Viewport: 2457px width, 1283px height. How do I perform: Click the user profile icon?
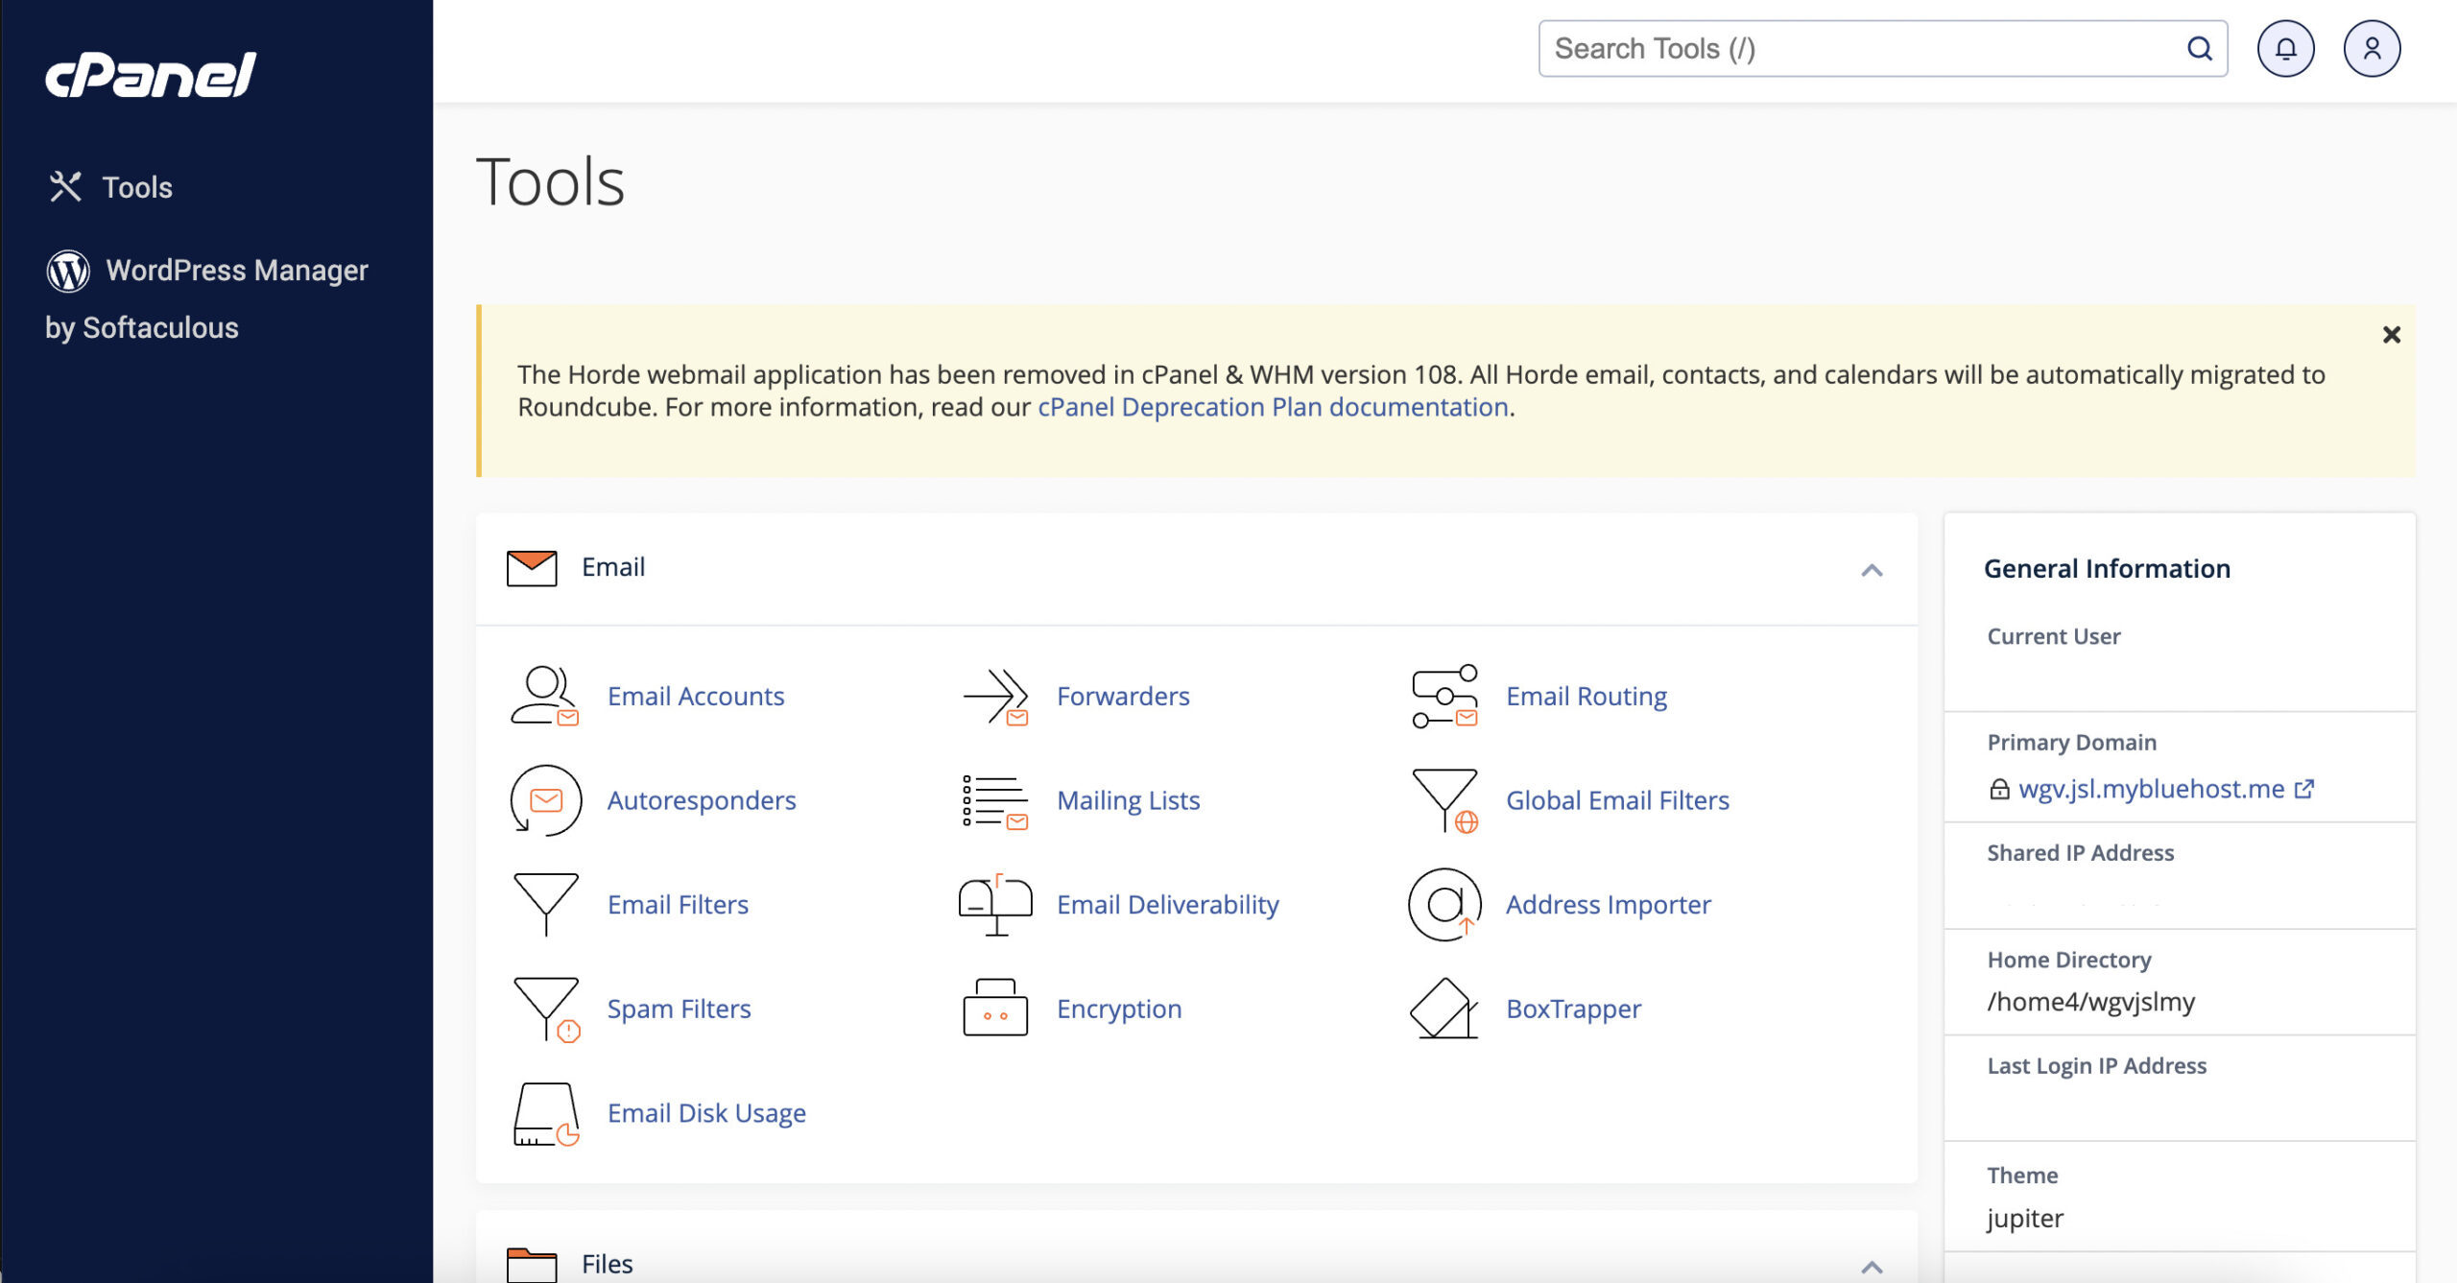coord(2371,49)
